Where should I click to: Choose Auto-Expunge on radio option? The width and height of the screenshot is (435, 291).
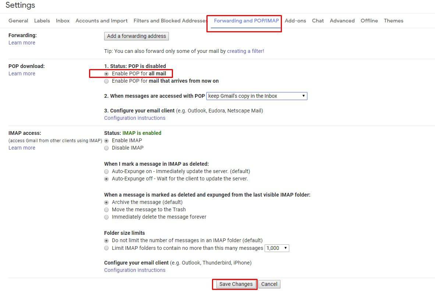(x=106, y=171)
